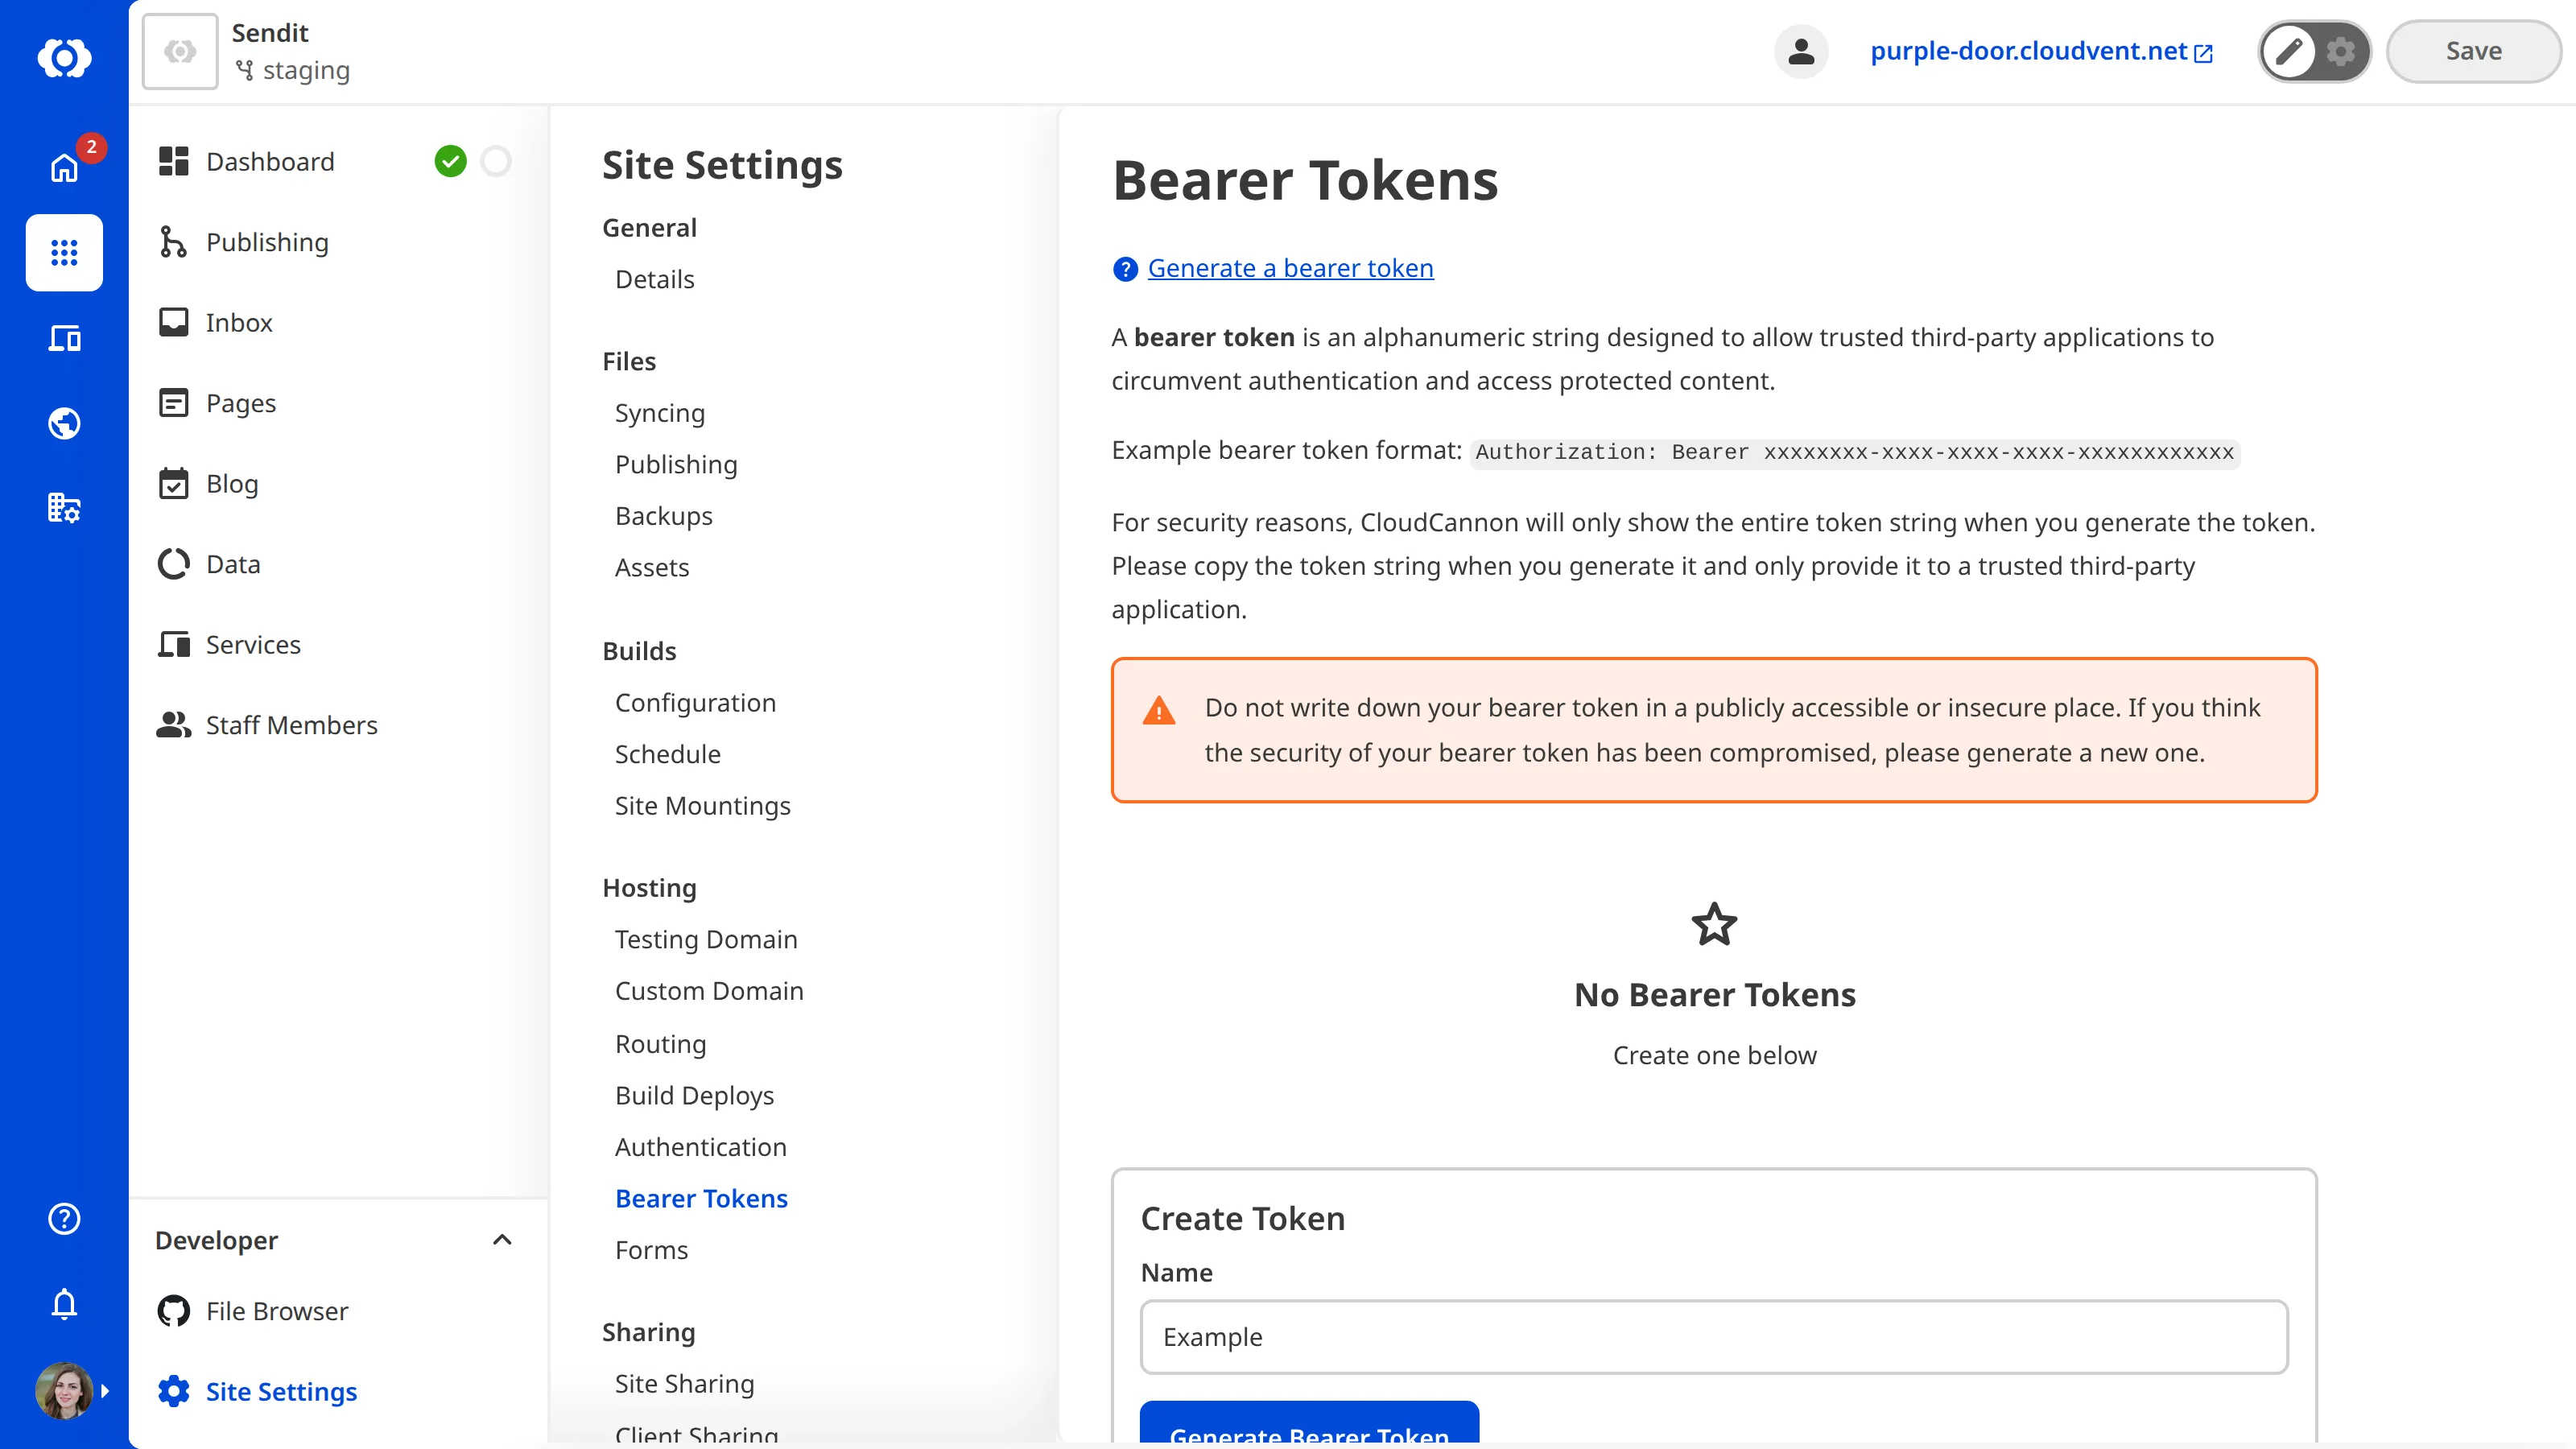2576x1449 pixels.
Task: Open Publishing under Files settings
Action: [x=676, y=464]
